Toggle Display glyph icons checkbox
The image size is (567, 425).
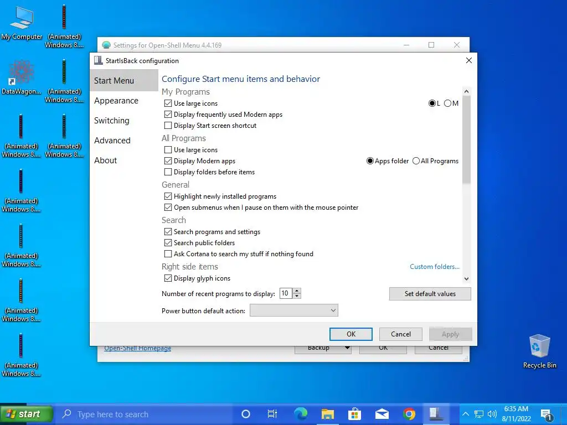click(168, 278)
